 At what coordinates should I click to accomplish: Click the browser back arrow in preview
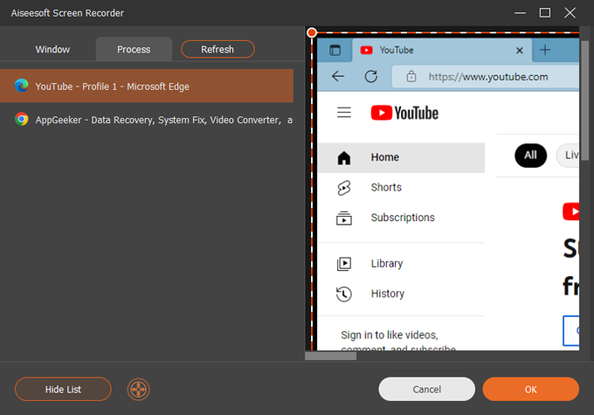(338, 76)
